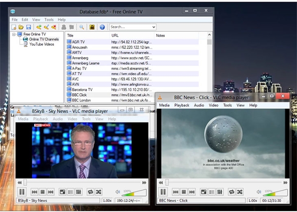This screenshot has width=297, height=212.
Task: Select the AT TV channel row
Action: (132, 74)
